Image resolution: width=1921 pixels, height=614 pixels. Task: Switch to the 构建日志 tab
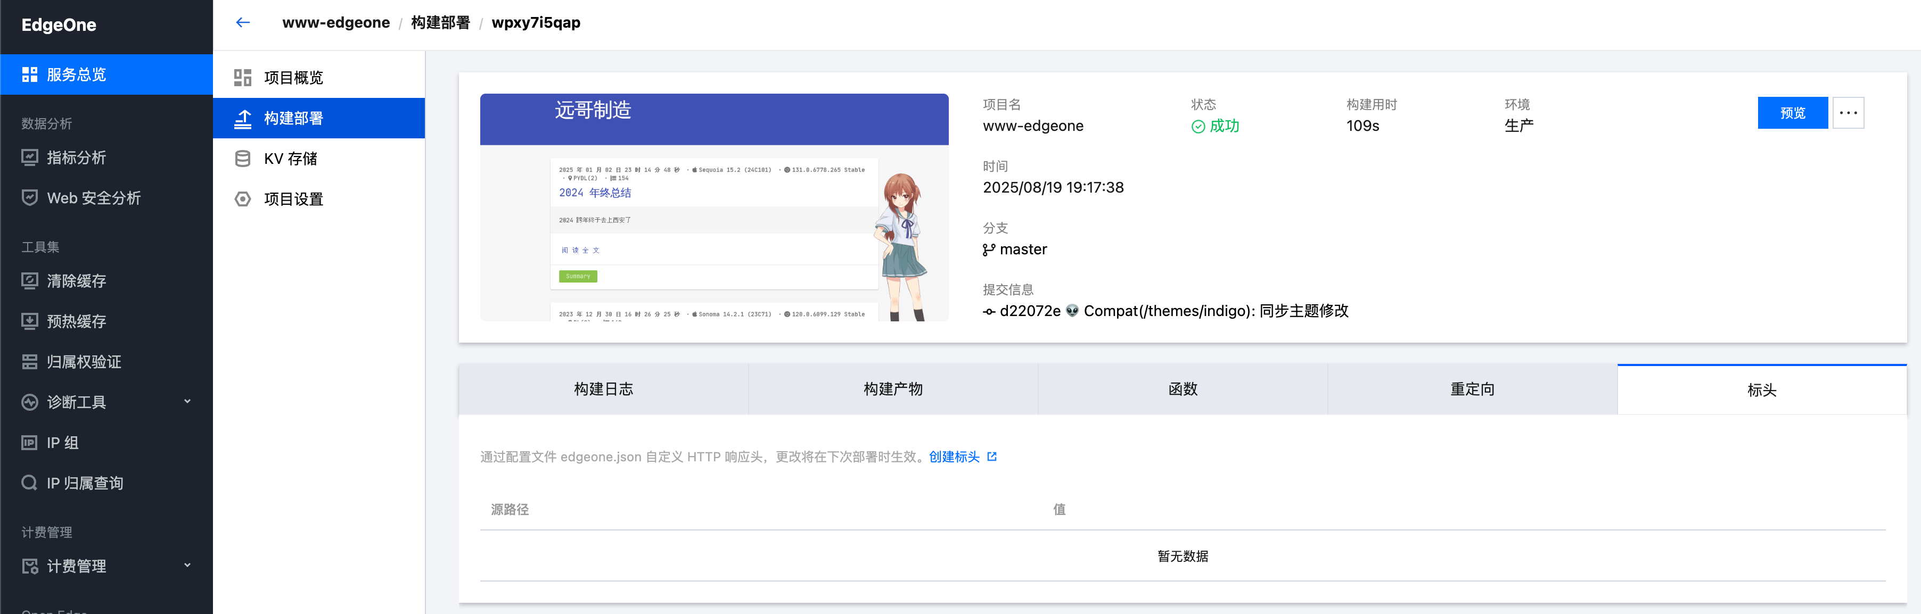tap(603, 389)
